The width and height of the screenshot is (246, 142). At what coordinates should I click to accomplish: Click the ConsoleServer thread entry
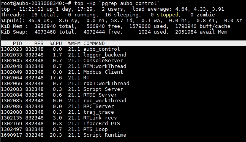click(103, 61)
